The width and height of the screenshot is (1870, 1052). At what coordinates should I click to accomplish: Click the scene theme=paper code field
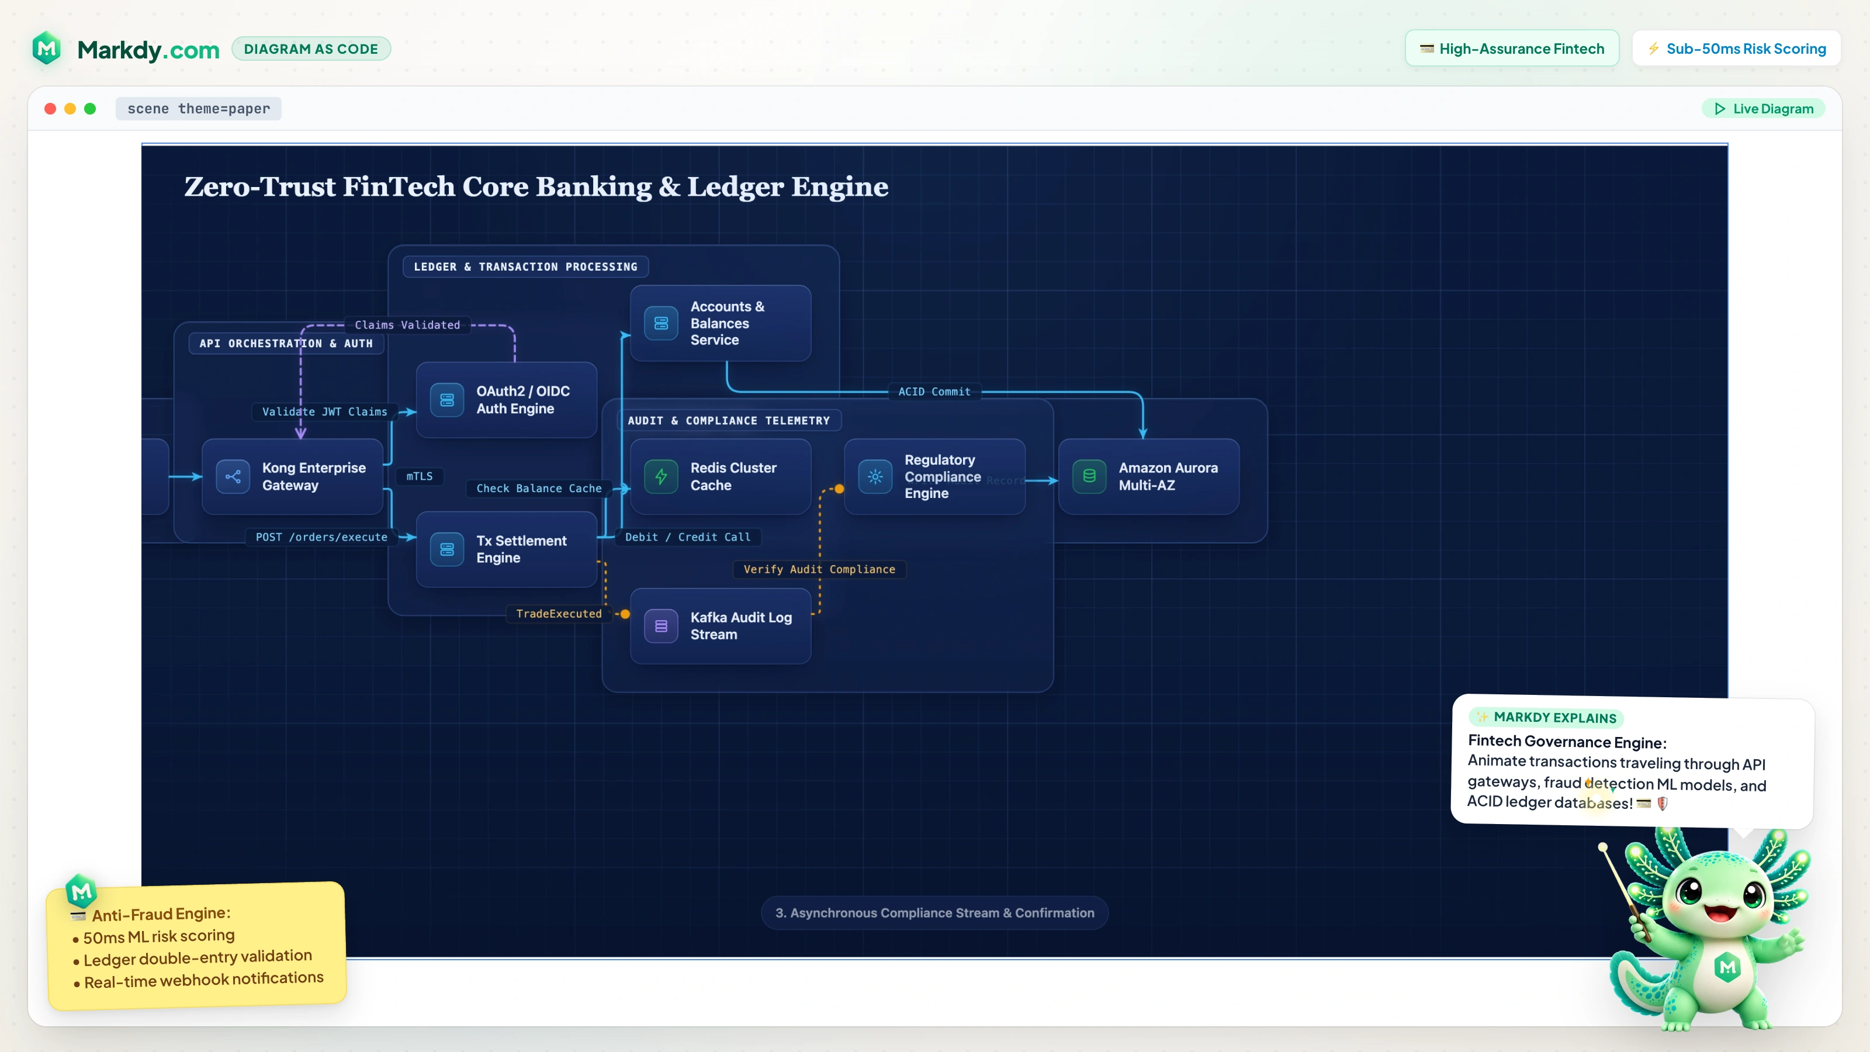[198, 108]
